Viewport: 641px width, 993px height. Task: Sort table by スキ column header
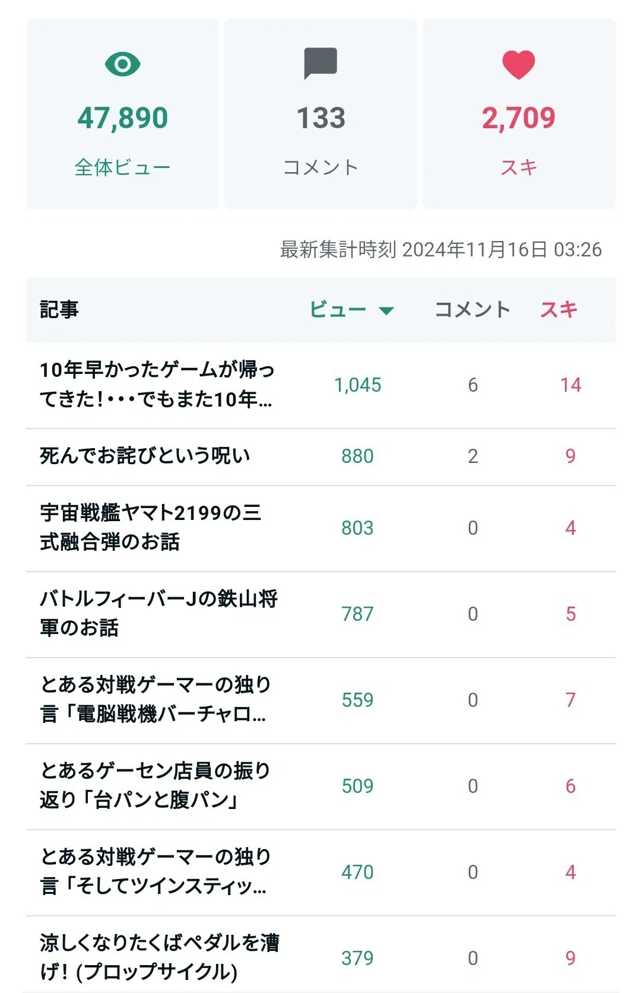click(559, 309)
